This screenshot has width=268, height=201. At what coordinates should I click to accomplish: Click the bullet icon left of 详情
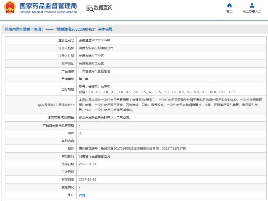pos(69,195)
